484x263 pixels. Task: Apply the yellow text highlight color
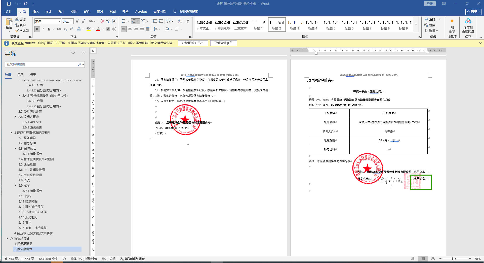pos(89,29)
